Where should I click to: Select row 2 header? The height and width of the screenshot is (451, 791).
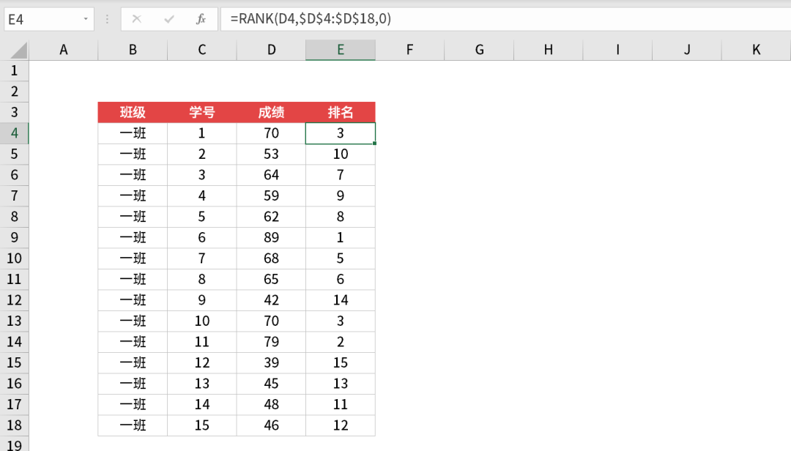pyautogui.click(x=14, y=92)
